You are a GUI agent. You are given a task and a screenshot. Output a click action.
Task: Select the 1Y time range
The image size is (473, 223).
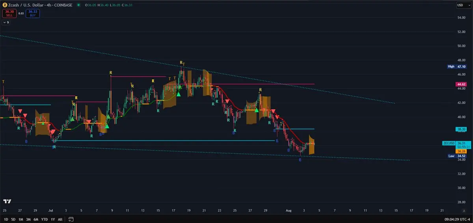(53, 219)
